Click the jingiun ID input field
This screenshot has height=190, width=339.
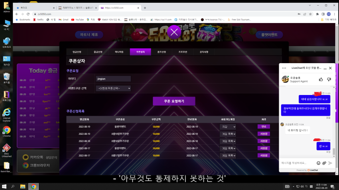113,79
